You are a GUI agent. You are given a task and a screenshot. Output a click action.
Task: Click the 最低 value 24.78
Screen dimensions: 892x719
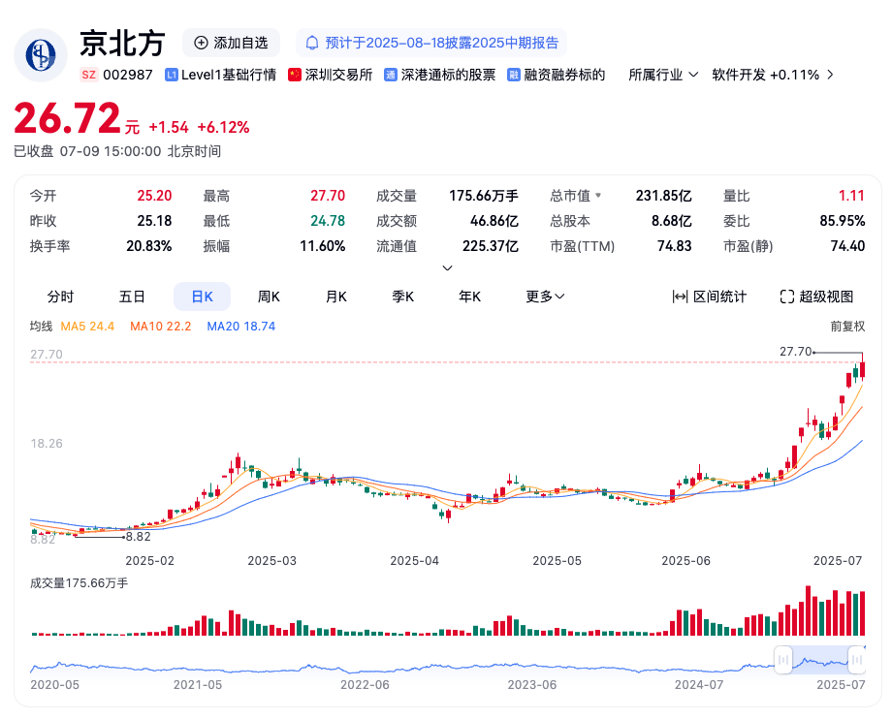pos(328,221)
